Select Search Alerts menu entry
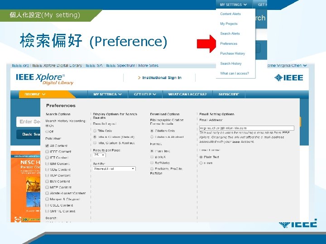This screenshot has height=244, width=326. click(230, 33)
